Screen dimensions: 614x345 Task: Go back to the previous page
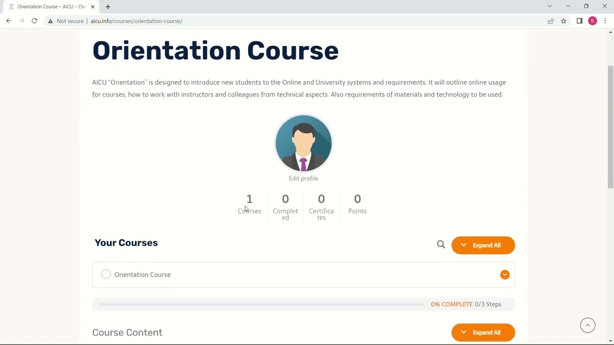9,21
